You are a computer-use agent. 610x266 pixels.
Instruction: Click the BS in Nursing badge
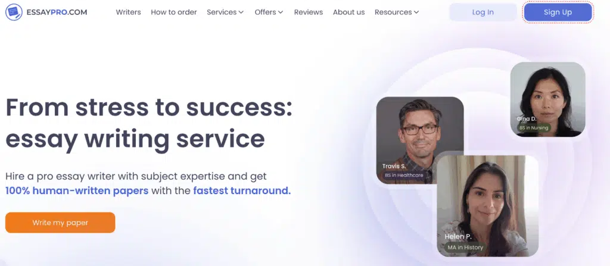[x=534, y=127]
